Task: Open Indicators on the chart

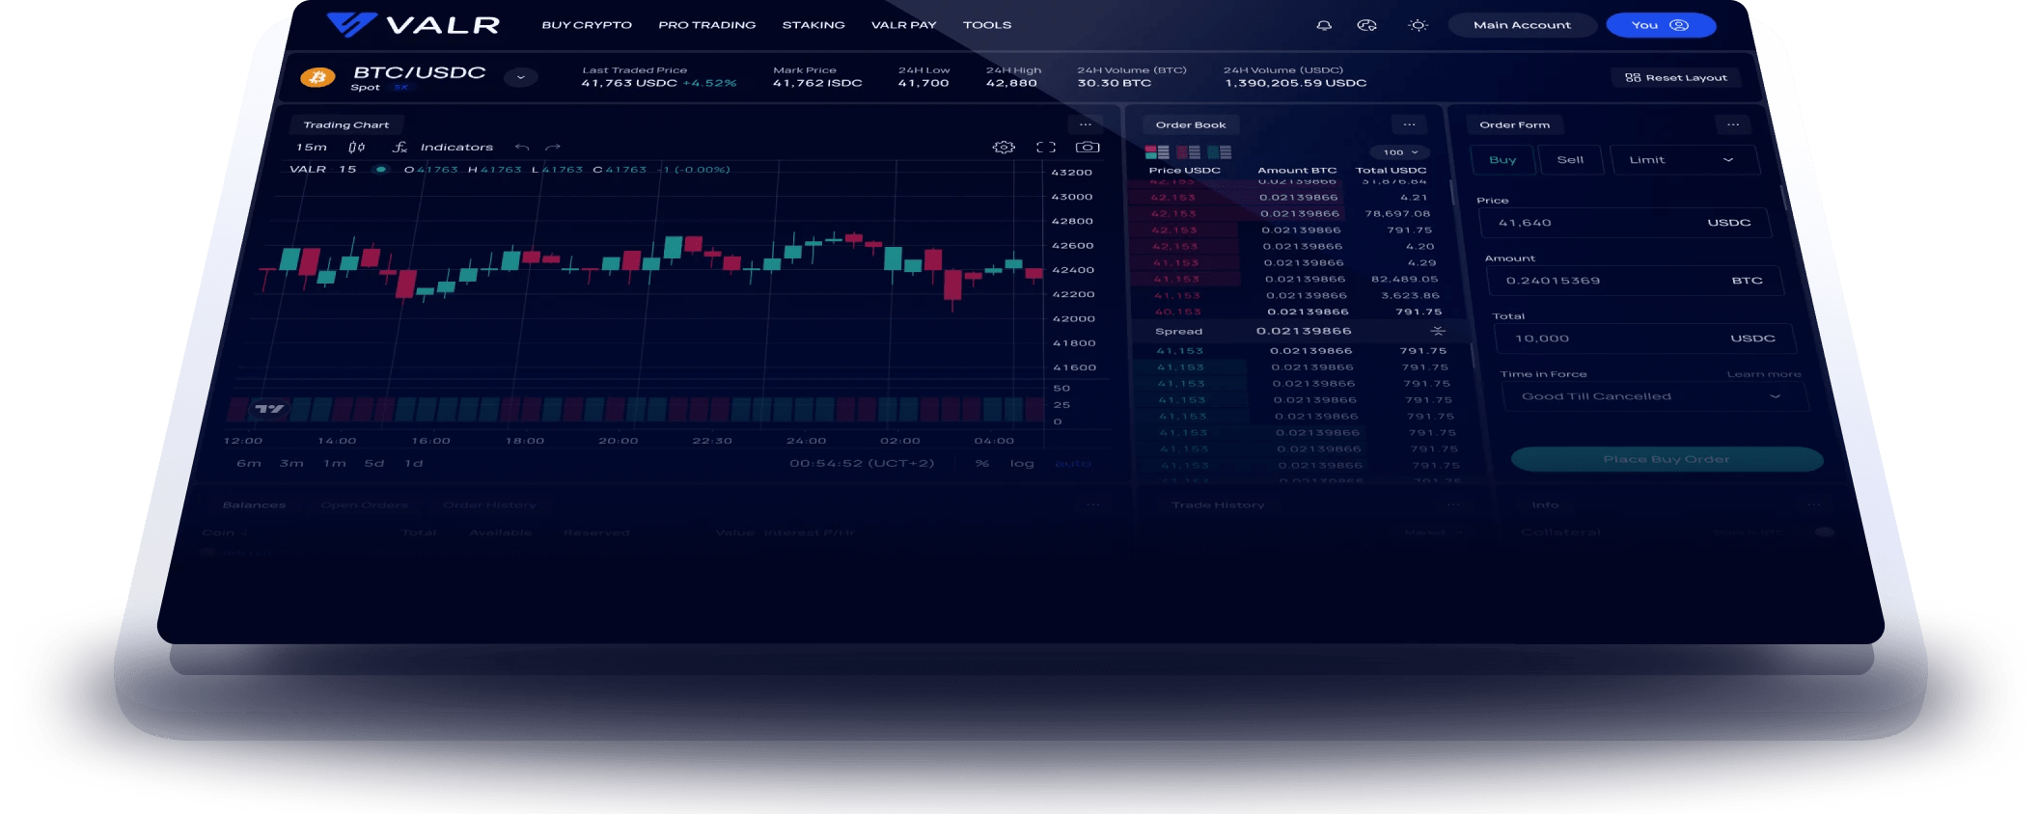Action: point(444,148)
